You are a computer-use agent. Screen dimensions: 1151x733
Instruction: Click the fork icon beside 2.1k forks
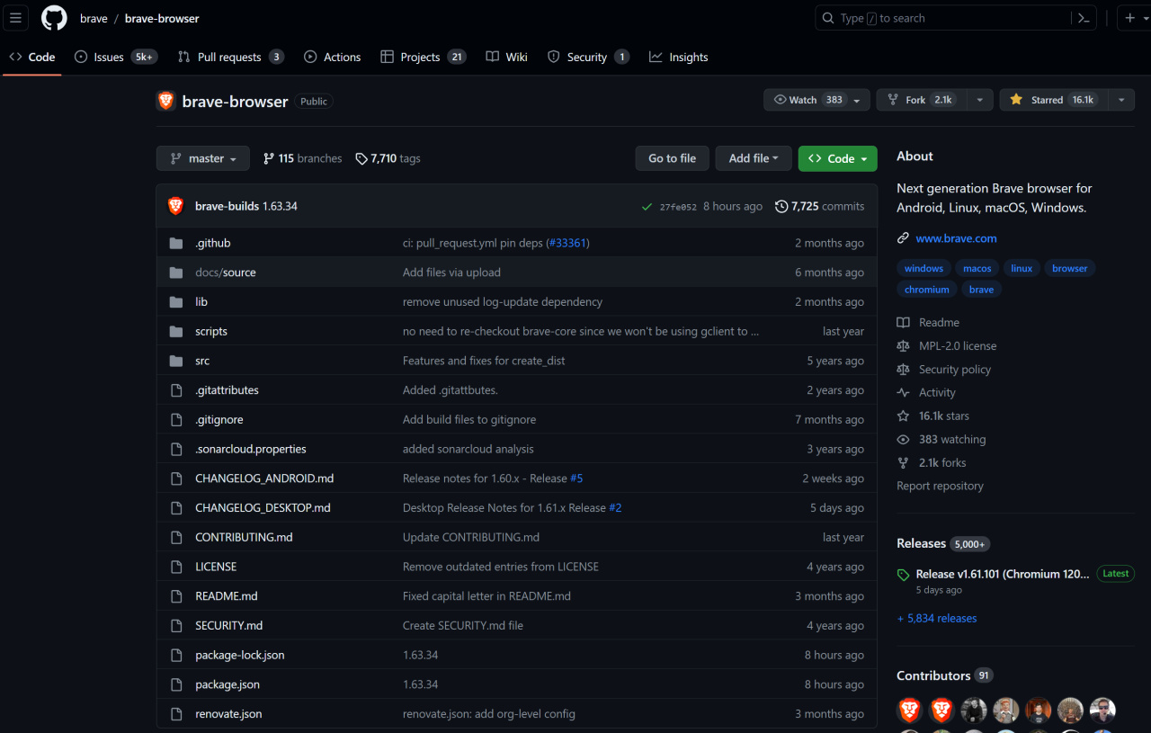tap(903, 463)
